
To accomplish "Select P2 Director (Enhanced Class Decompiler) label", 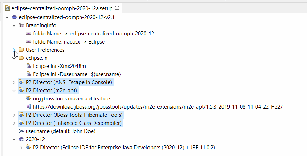I will coord(74,123).
